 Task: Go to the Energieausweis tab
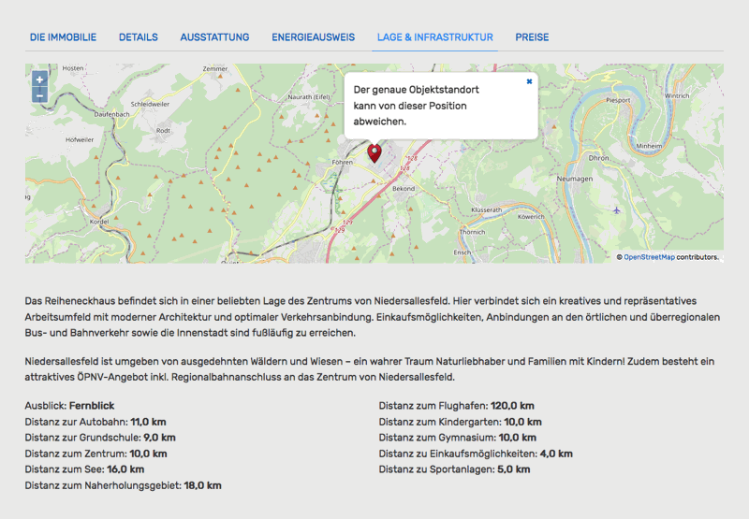pyautogui.click(x=314, y=37)
